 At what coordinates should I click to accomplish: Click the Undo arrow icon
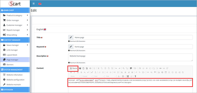click(116, 68)
